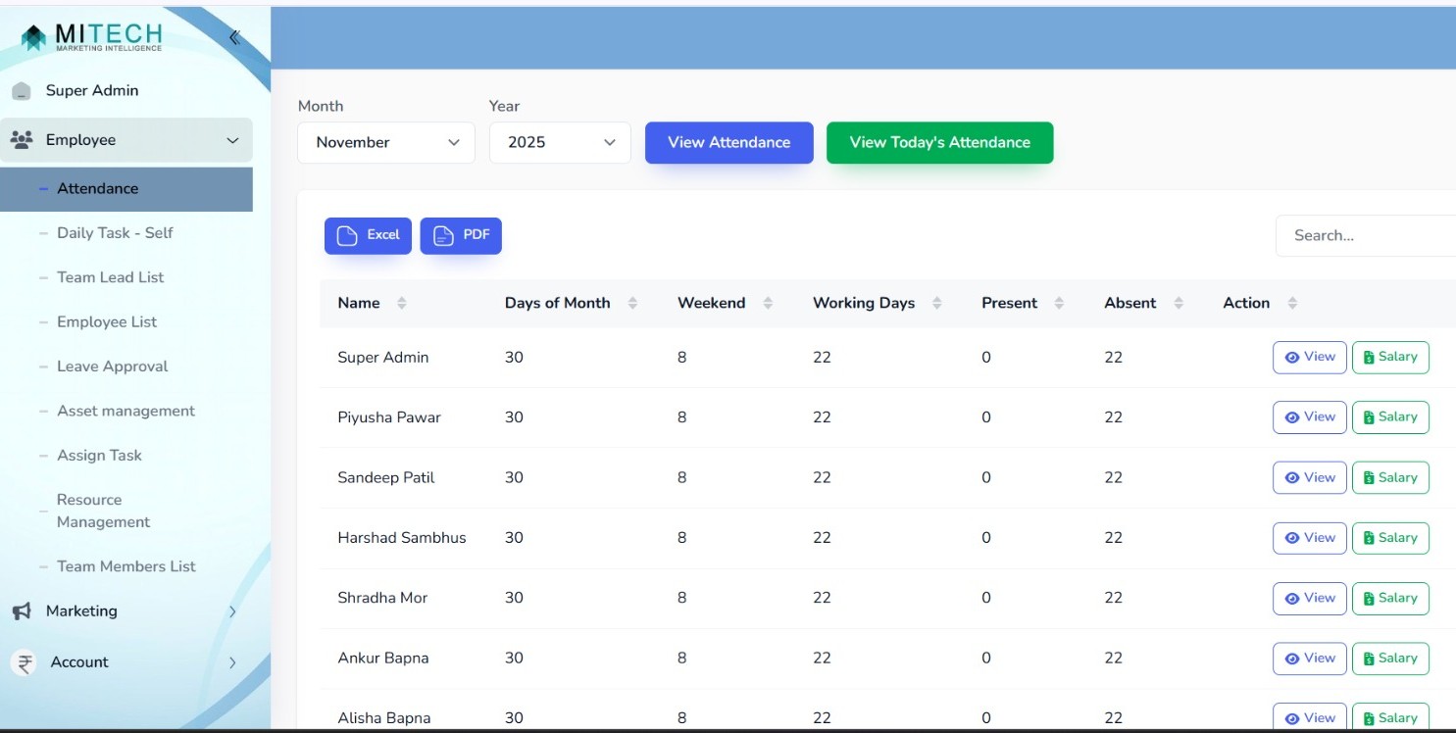Open the Leave Approval page
1456x733 pixels.
point(111,366)
